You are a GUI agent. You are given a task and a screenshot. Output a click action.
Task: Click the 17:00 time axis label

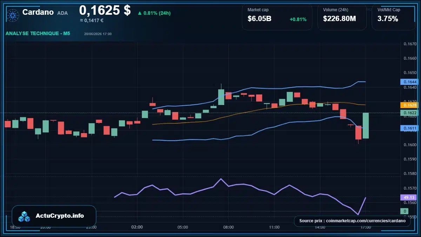[x=366, y=227]
